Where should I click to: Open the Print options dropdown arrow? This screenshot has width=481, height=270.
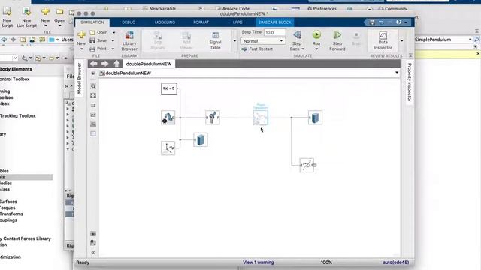(x=113, y=49)
